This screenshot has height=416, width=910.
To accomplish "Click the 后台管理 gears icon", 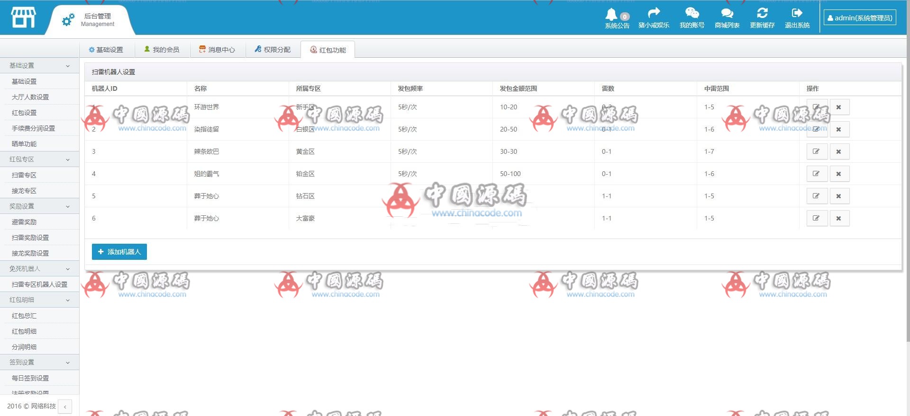I will point(68,19).
